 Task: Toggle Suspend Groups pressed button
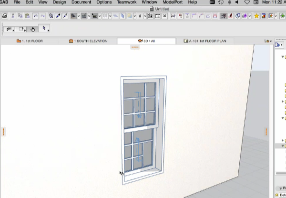(x=224, y=16)
